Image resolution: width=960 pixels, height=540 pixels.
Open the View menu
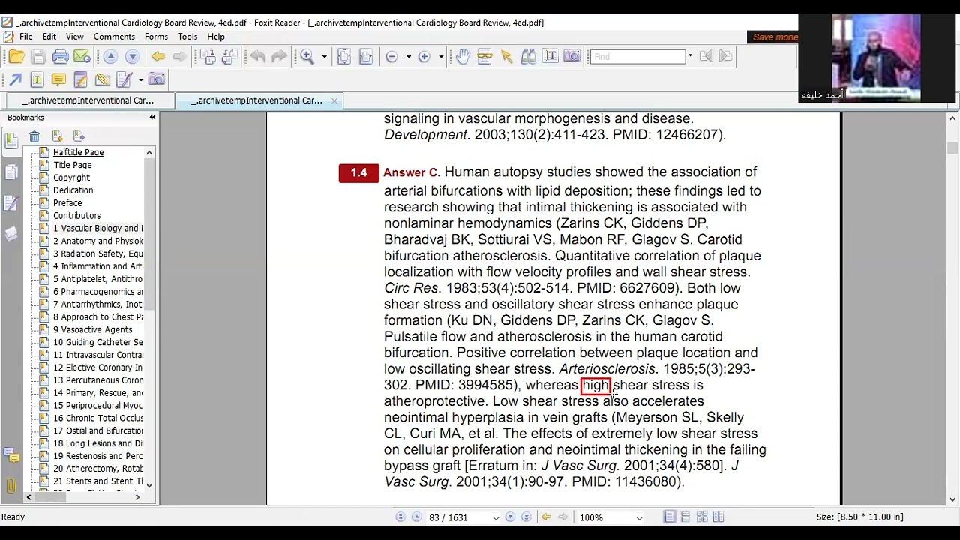[x=75, y=37]
